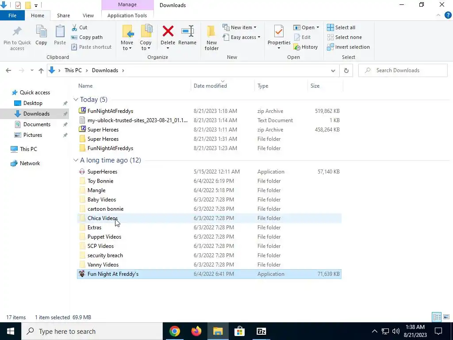The width and height of the screenshot is (453, 340).
Task: Switch to the Home ribbon tab
Action: coord(38,15)
